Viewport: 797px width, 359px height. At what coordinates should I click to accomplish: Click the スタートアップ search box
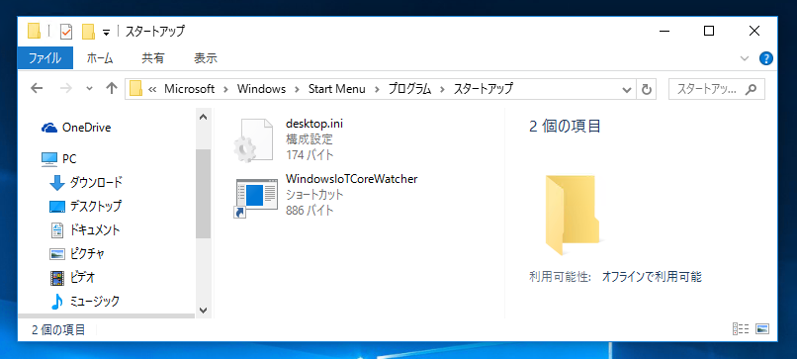pyautogui.click(x=716, y=89)
